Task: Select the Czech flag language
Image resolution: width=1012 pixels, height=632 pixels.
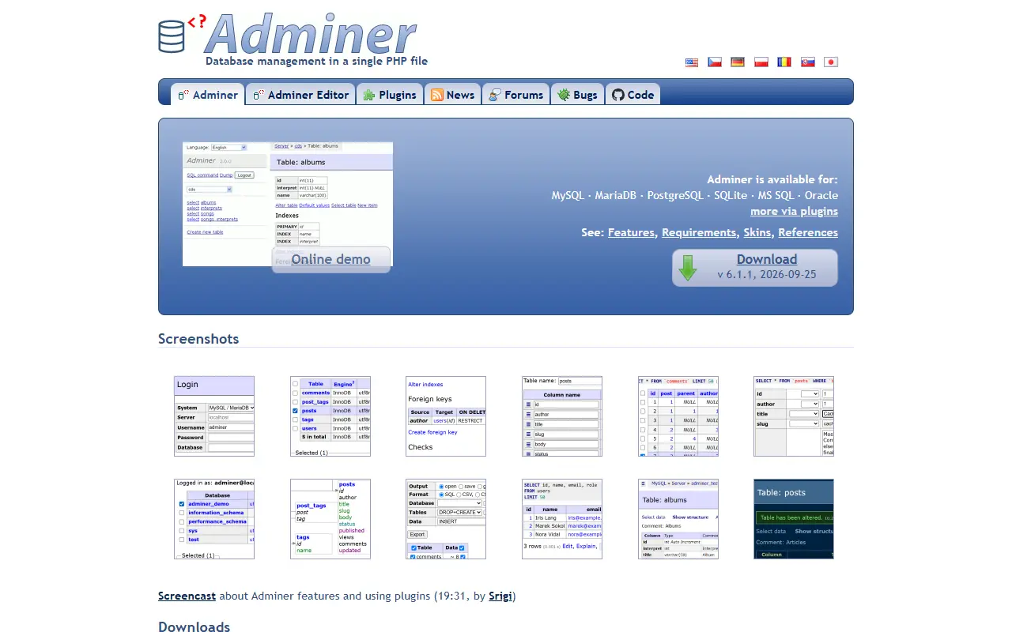Action: pyautogui.click(x=715, y=62)
